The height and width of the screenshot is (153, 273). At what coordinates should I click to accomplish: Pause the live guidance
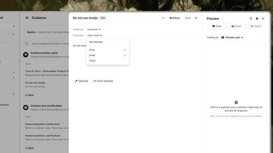[174, 18]
